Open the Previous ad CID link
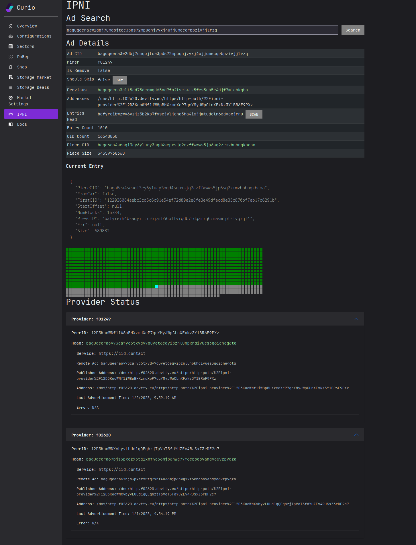This screenshot has width=416, height=545. coord(172,90)
